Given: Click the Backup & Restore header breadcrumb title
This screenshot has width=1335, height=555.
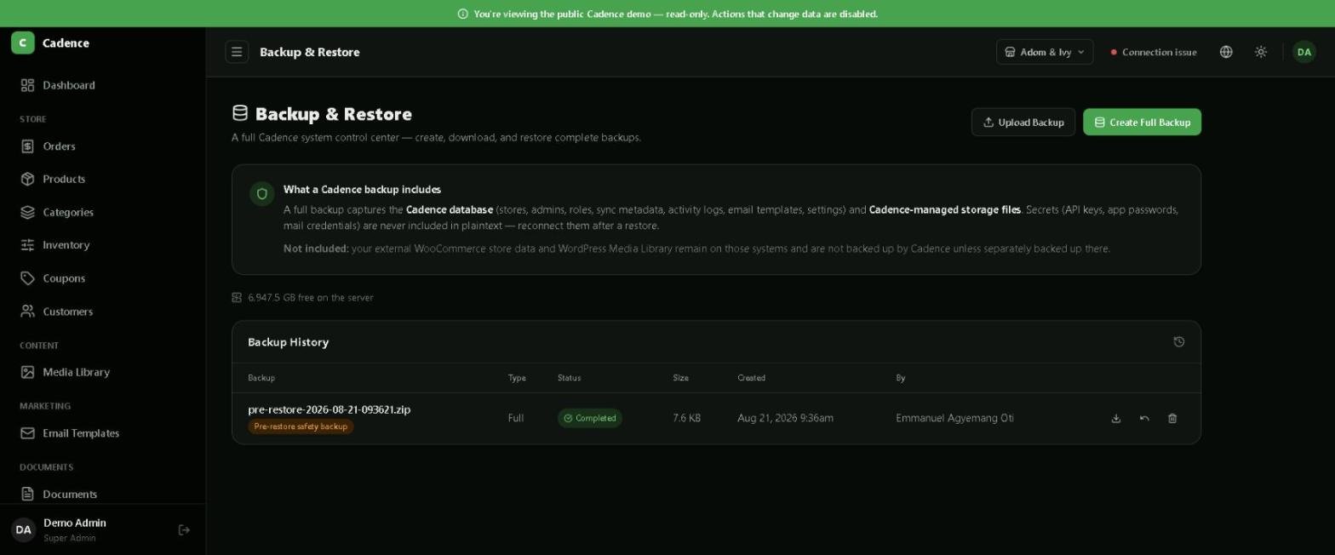Looking at the screenshot, I should tap(309, 52).
